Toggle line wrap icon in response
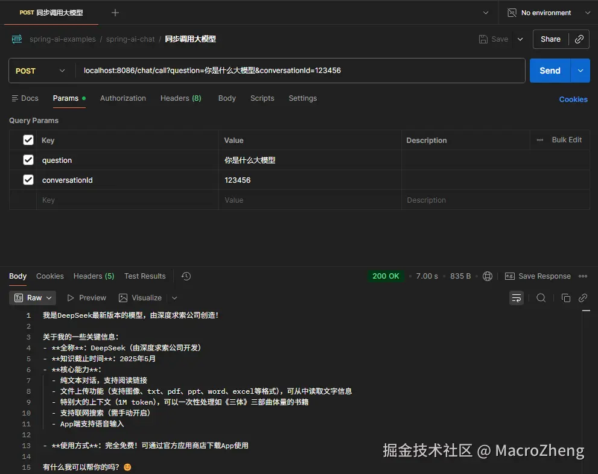The image size is (598, 474). click(x=517, y=298)
